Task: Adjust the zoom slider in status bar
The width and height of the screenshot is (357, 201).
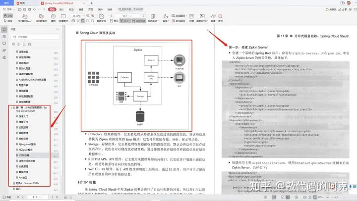Action: (x=336, y=197)
